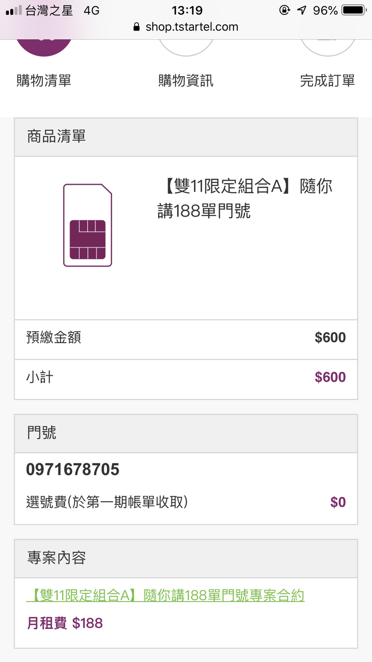
Task: Tap the 商品清單 section header
Action: click(x=186, y=137)
